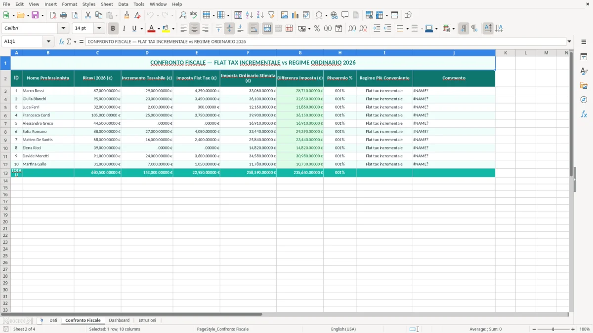Screen dimensions: 593x333
Task: Open the Special Character dropdown arrow
Action: click(327, 15)
